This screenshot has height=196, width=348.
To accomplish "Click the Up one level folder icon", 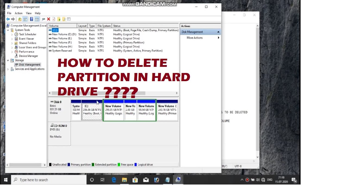I will click(x=20, y=19).
